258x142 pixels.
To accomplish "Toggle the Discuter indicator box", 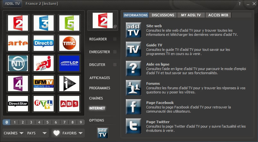I will pos(115,65).
